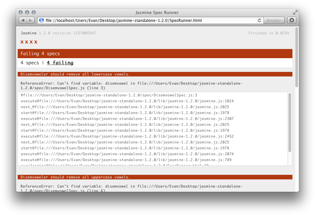Click stack line ending 'jasmine.js:2074'
The width and height of the screenshot is (315, 215).
point(127,154)
